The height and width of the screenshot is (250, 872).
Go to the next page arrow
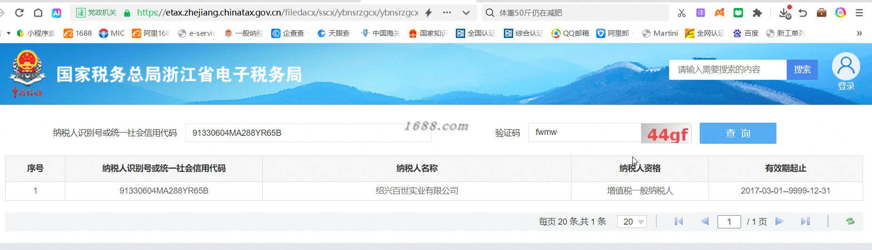click(779, 221)
